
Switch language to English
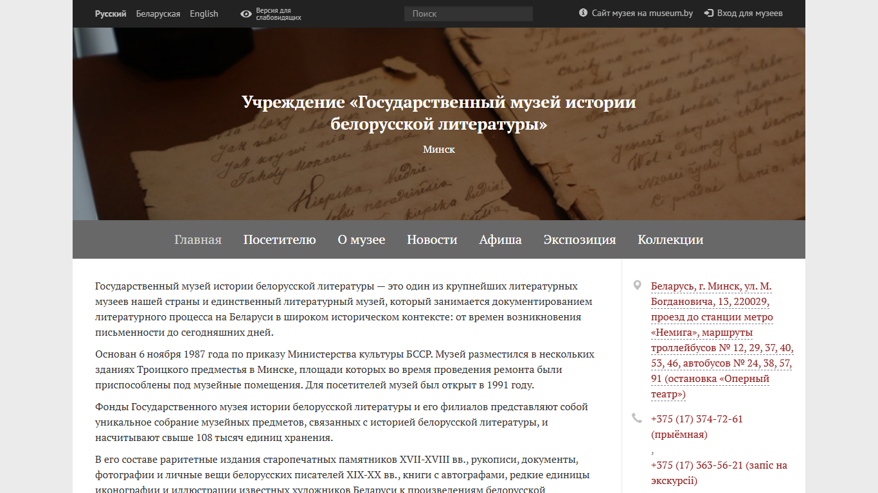point(204,13)
